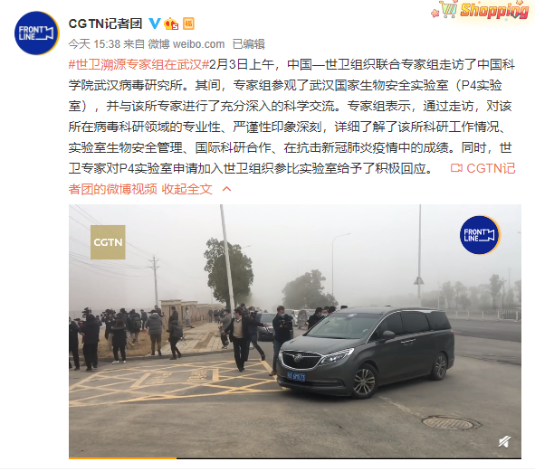
Task: Open the #世卫溯源专家组在武汉# hashtag topic
Action: pyautogui.click(x=139, y=64)
